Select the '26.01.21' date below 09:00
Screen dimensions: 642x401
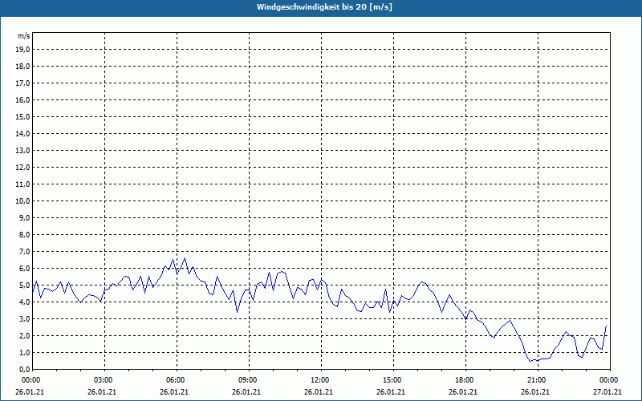tap(246, 391)
